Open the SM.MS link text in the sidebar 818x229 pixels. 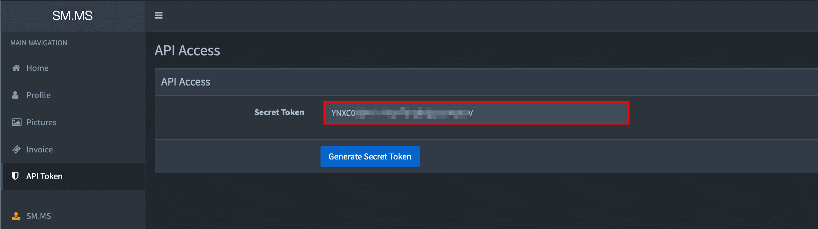tap(39, 216)
